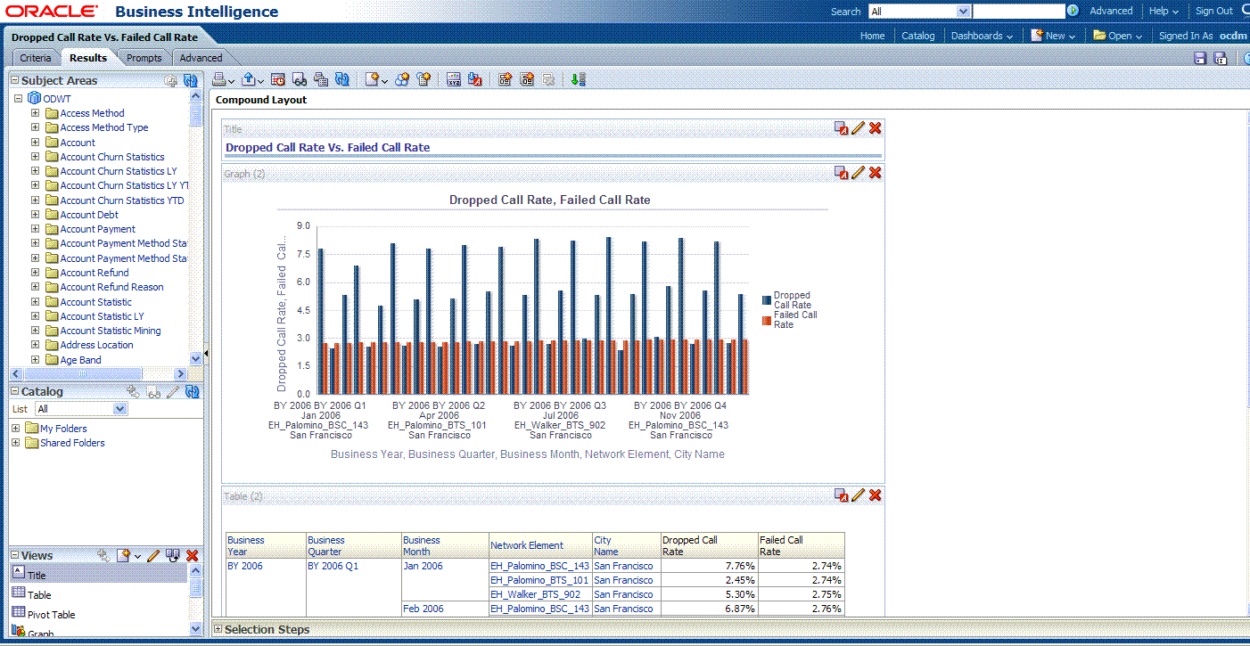Expand the Shared Folders tree node
The width and height of the screenshot is (1250, 646).
(x=15, y=443)
